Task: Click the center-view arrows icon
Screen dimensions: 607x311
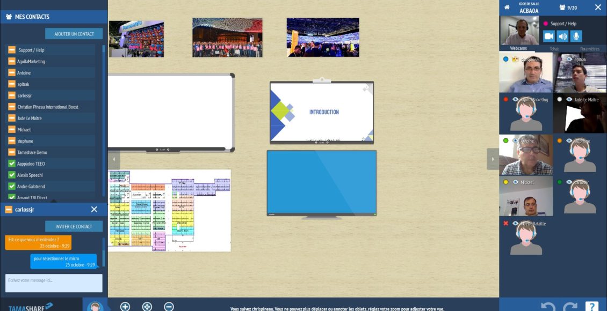Action: [x=147, y=306]
